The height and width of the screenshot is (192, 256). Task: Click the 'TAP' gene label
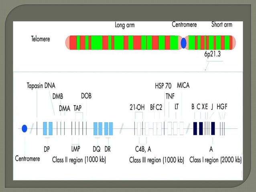click(77, 108)
